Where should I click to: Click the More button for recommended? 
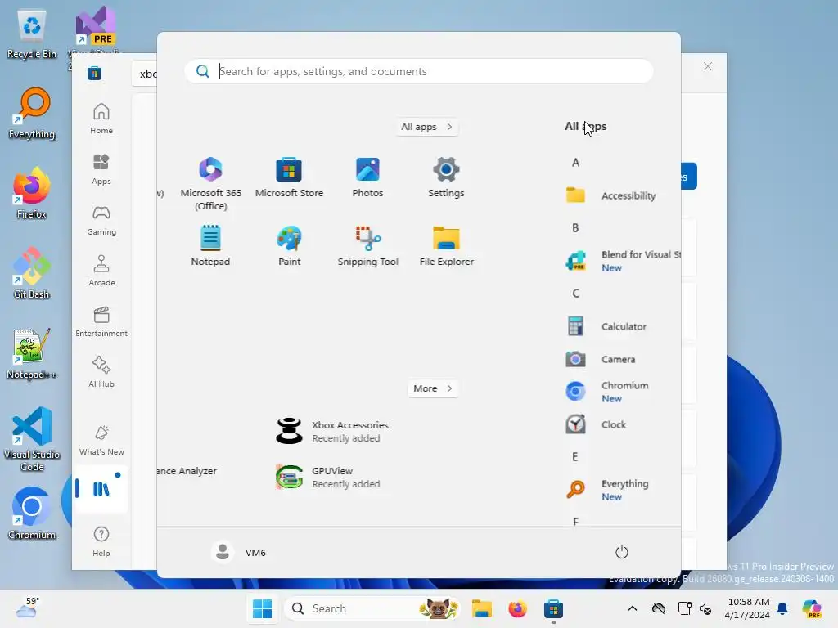(x=433, y=388)
